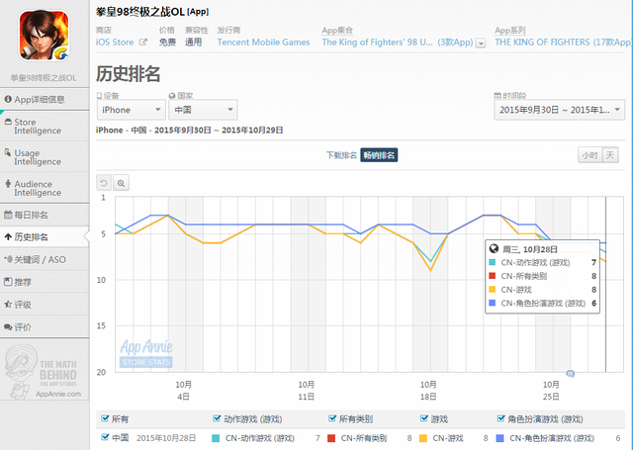Open the 中国 country dropdown
The height and width of the screenshot is (450, 633).
click(202, 111)
